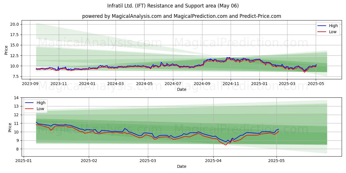Click the '2025-04' x-axis label in the bottom chart
The width and height of the screenshot is (346, 173).
pos(213,161)
